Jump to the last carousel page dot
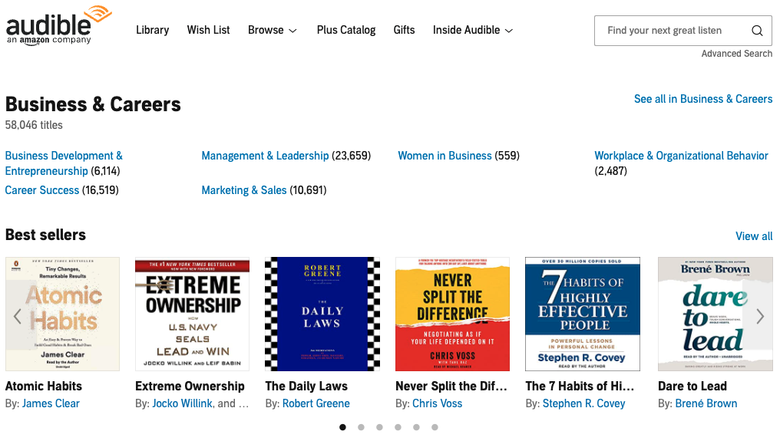This screenshot has width=780, height=441. 435,427
